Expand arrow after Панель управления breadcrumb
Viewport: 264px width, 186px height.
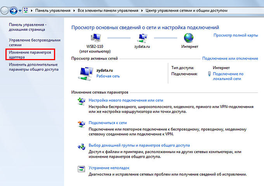(74, 10)
